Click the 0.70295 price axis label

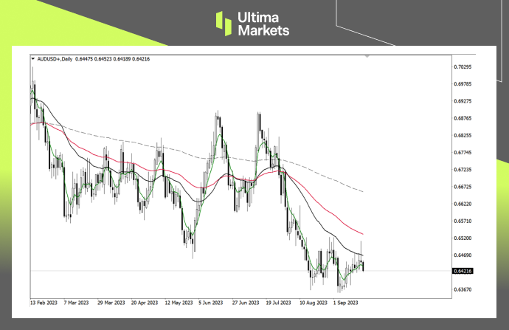(x=463, y=66)
